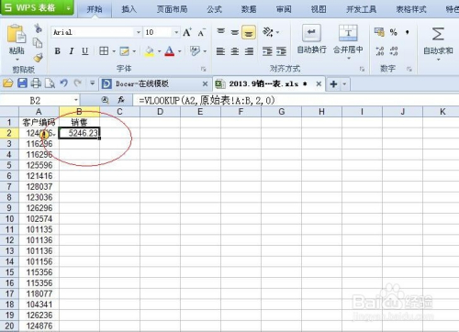The image size is (459, 332).
Task: Click the decrease decimal places icon
Action: coord(394,51)
